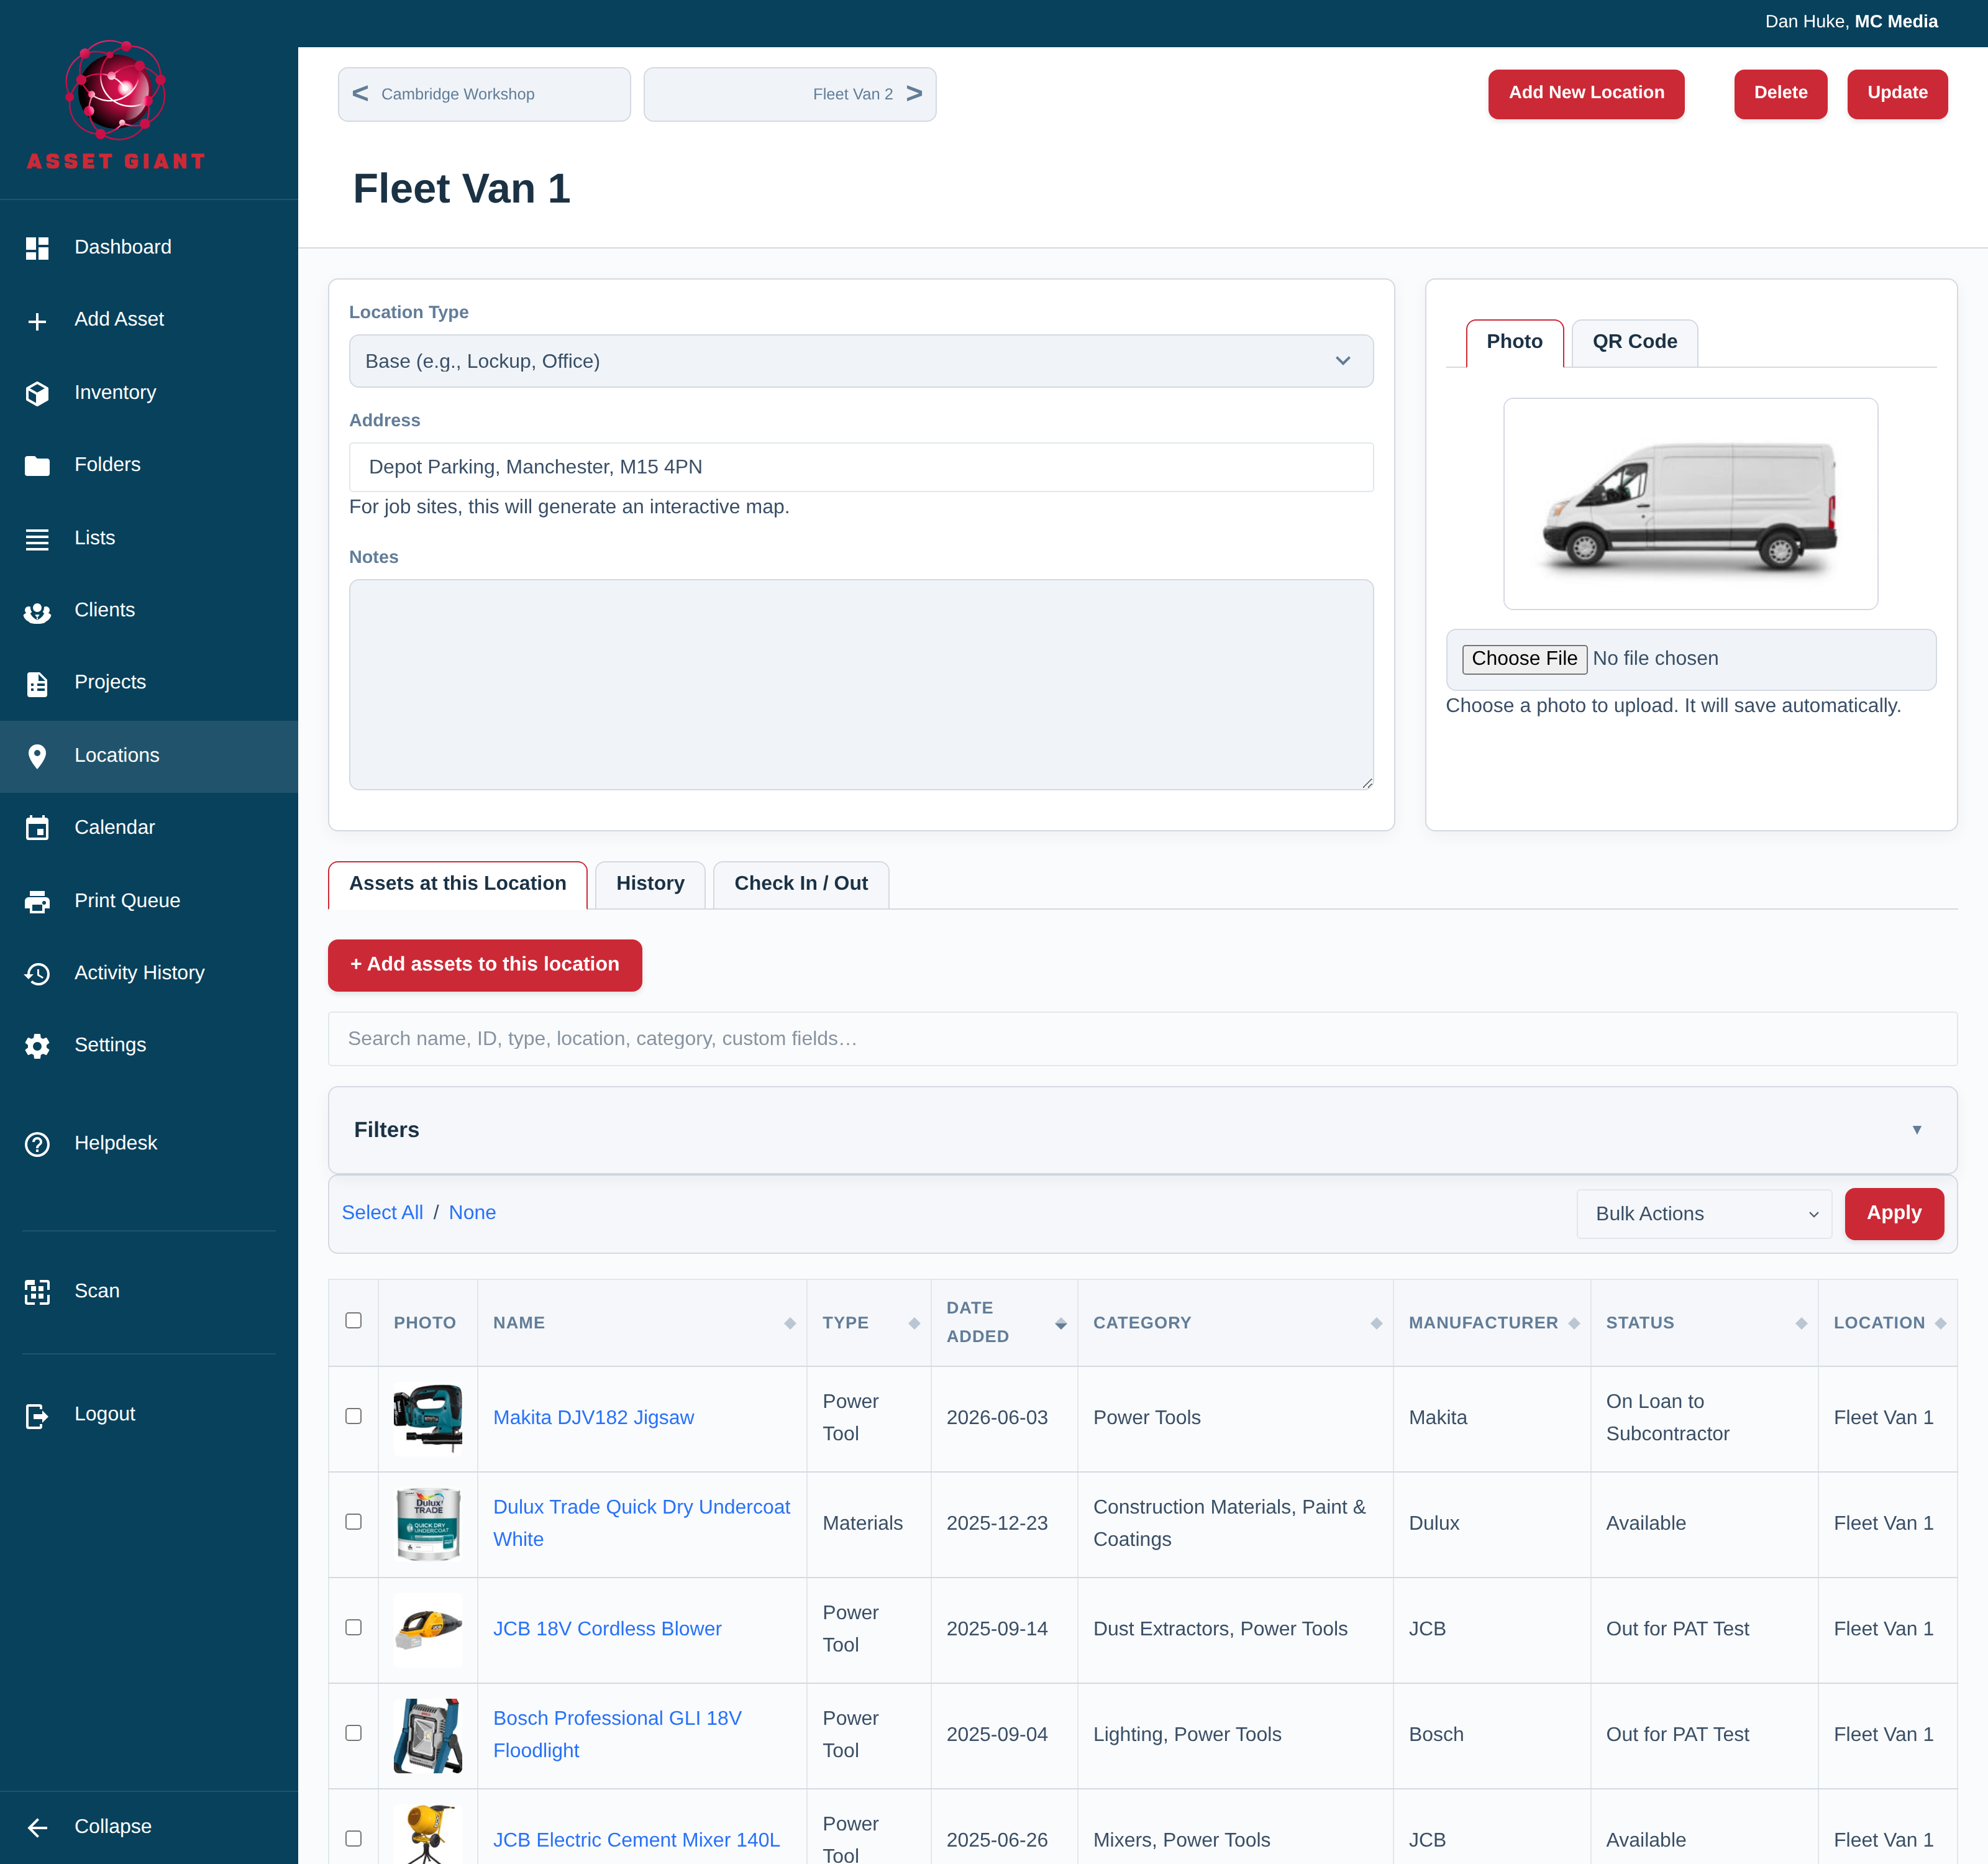The image size is (1988, 1864).
Task: Expand the Filters panel
Action: click(x=1142, y=1130)
